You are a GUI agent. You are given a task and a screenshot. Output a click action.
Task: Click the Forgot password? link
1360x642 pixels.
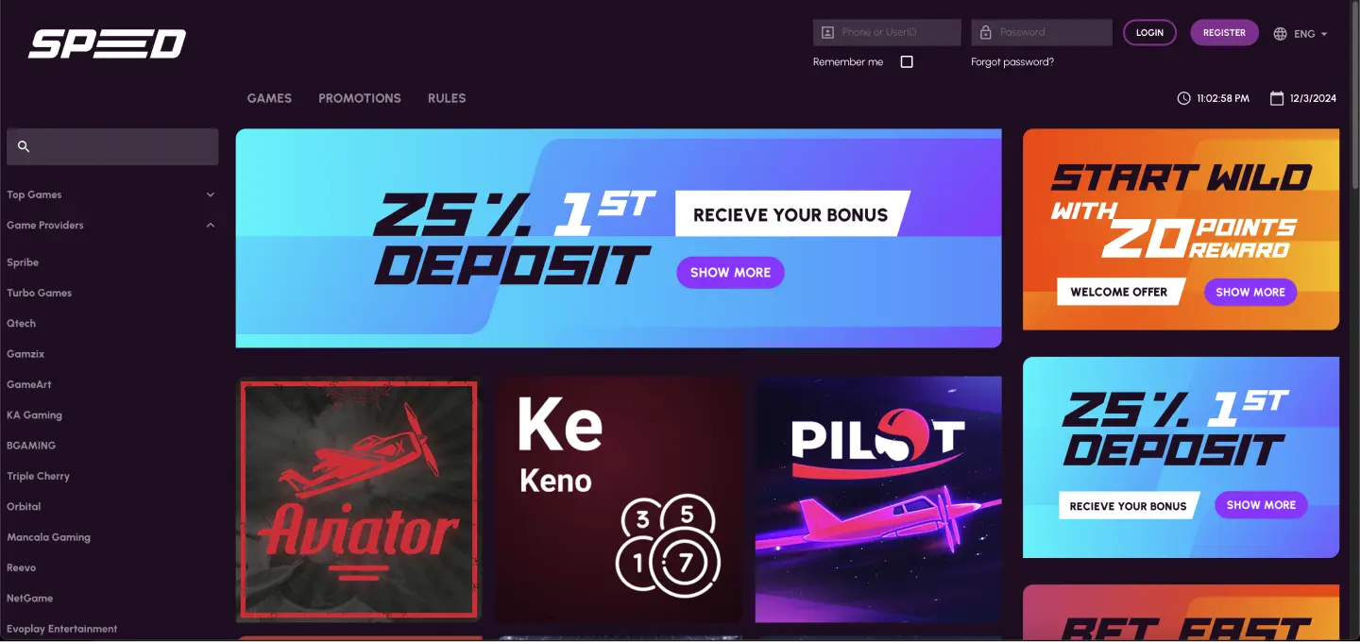coord(1012,61)
